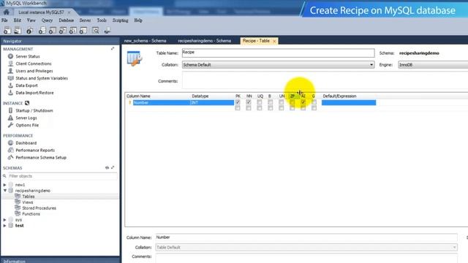Select Local instance MySQL57 connection tab

41,12
